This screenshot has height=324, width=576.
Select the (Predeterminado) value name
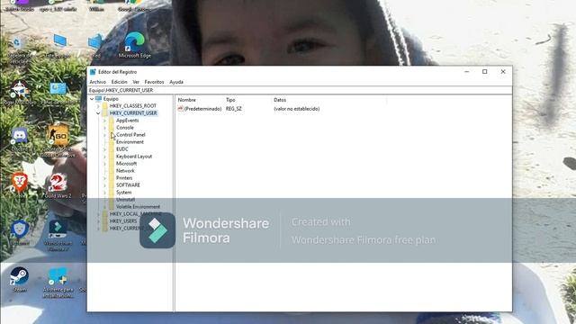pyautogui.click(x=202, y=109)
